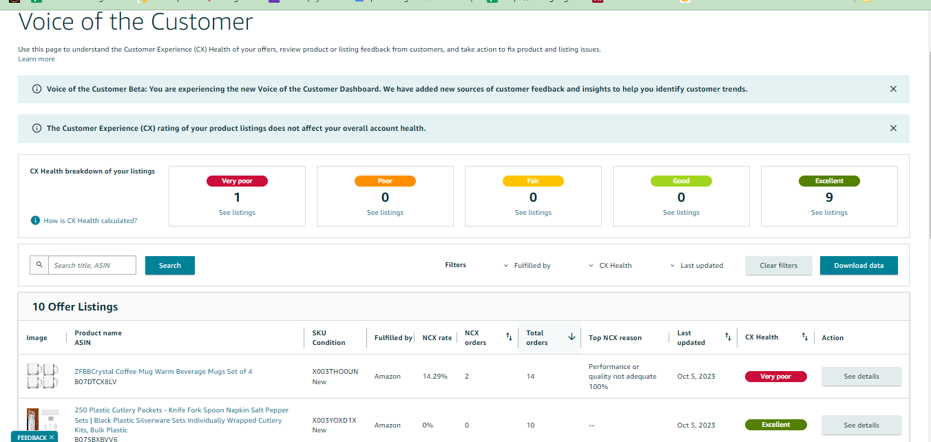
Task: See details for the Coffee Mug listing
Action: (861, 377)
